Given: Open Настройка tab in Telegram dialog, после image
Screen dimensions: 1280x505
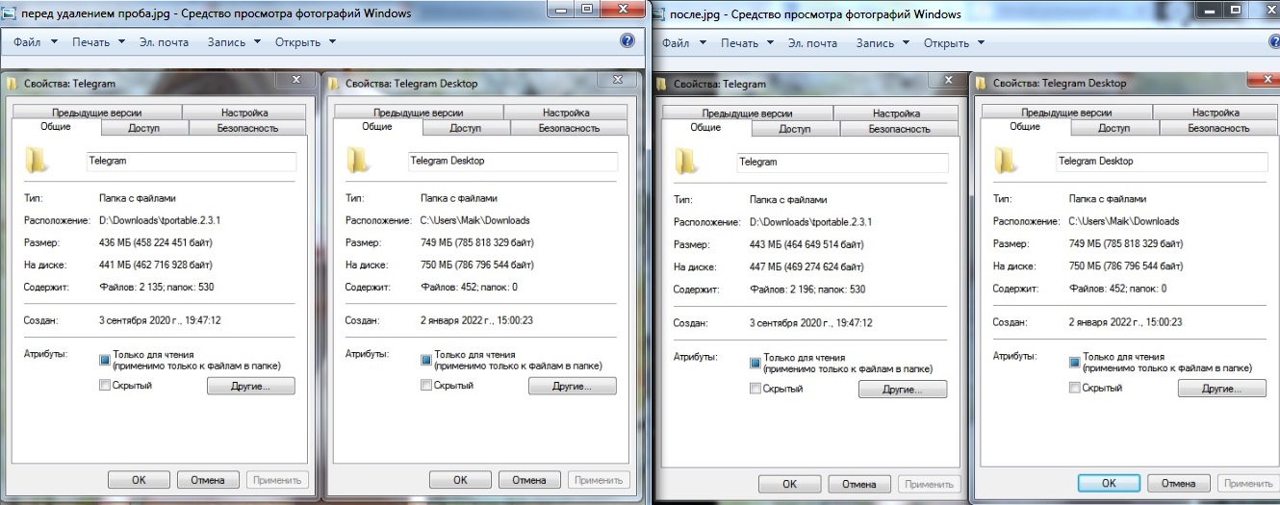Looking at the screenshot, I should tap(895, 114).
